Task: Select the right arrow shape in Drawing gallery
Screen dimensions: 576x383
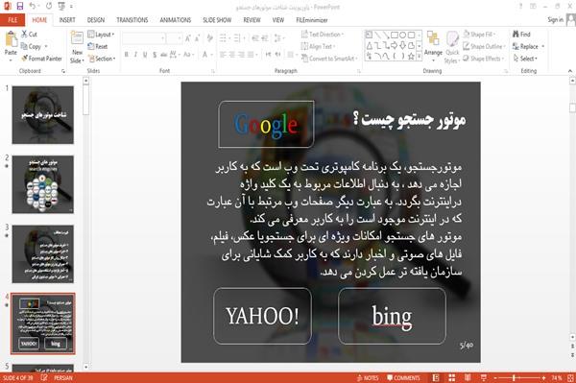Action: [x=395, y=45]
